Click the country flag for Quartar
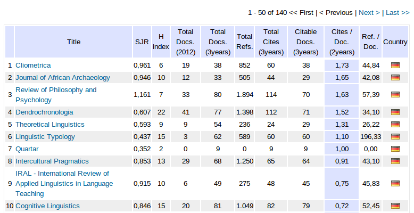Viewport: 414px width, 213px height. (395, 149)
